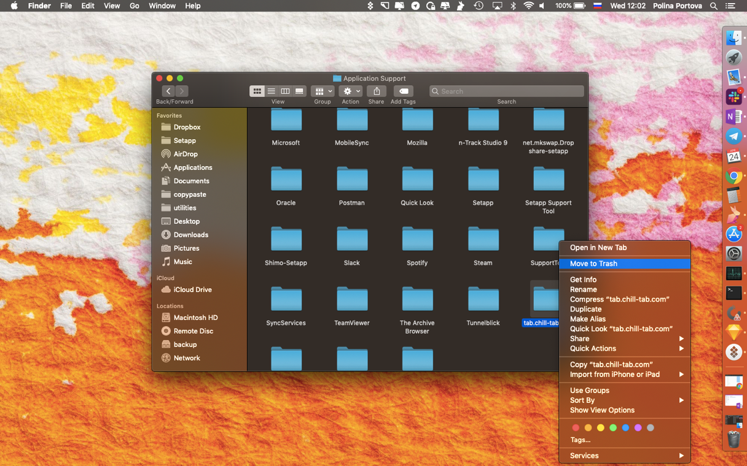Image resolution: width=747 pixels, height=466 pixels.
Task: Select the Postman folder
Action: point(352,178)
